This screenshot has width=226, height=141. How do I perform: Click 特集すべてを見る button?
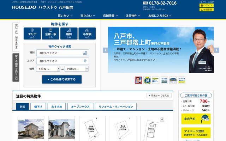(159, 96)
